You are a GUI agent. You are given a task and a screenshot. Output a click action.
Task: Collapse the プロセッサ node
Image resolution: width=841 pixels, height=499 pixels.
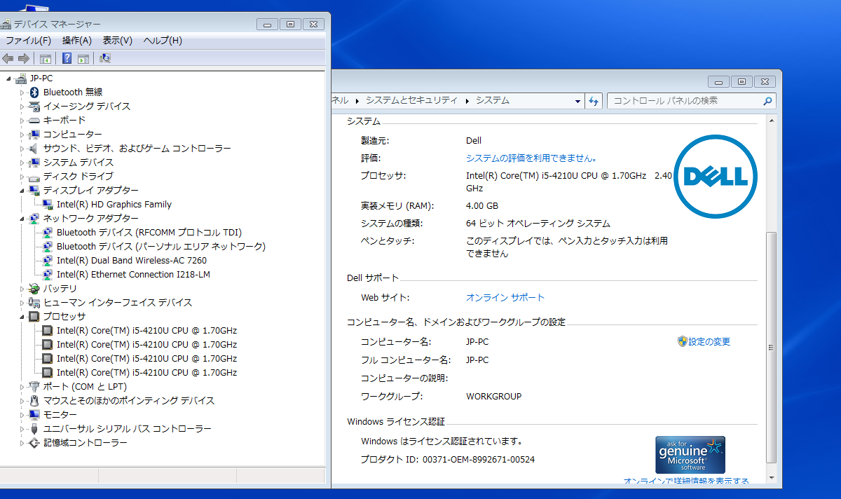pyautogui.click(x=22, y=317)
